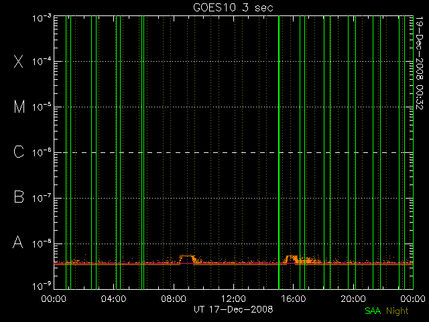429x322 pixels.
Task: Click the C flare class label
Action: (x=19, y=152)
